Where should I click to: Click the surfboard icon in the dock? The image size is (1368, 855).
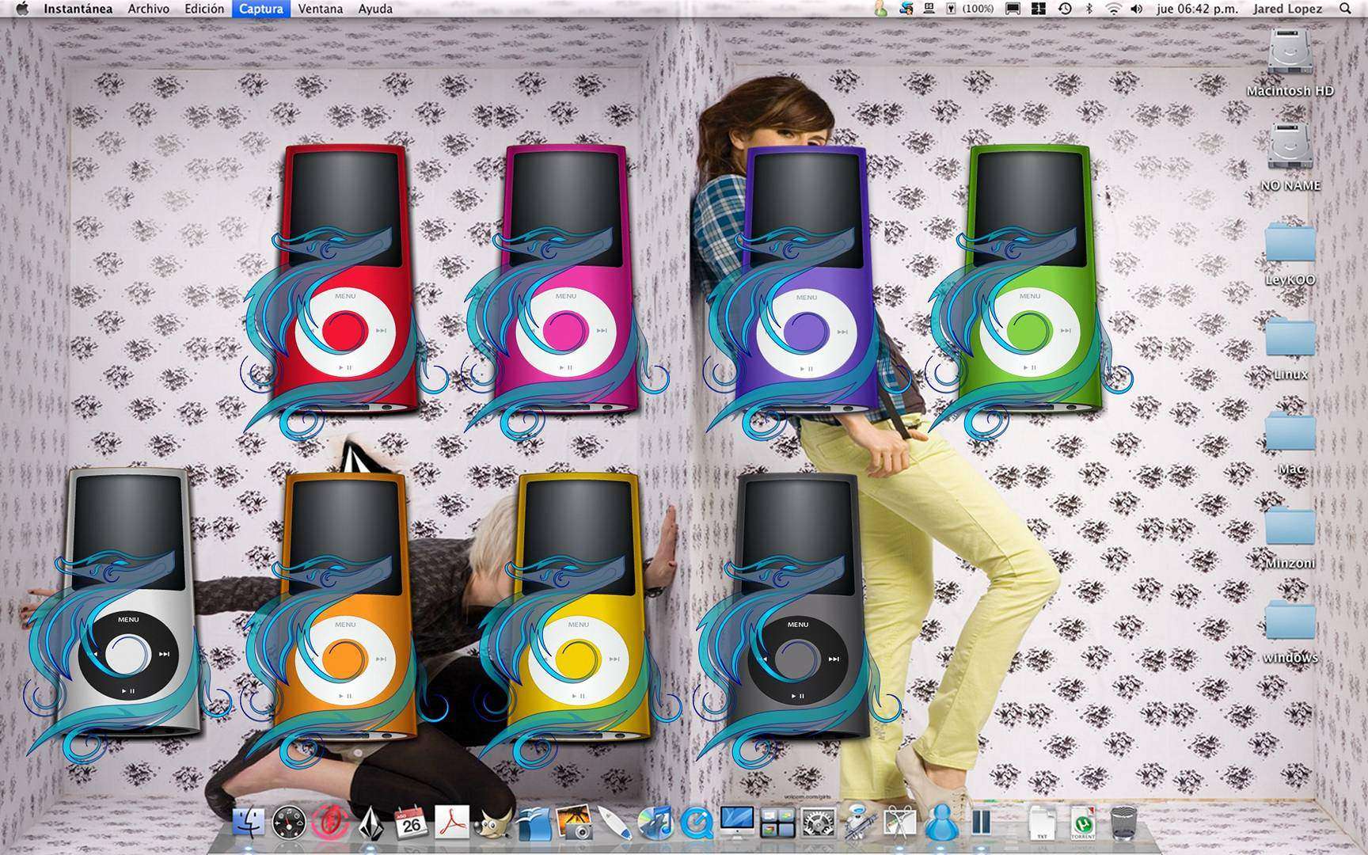pyautogui.click(x=615, y=823)
